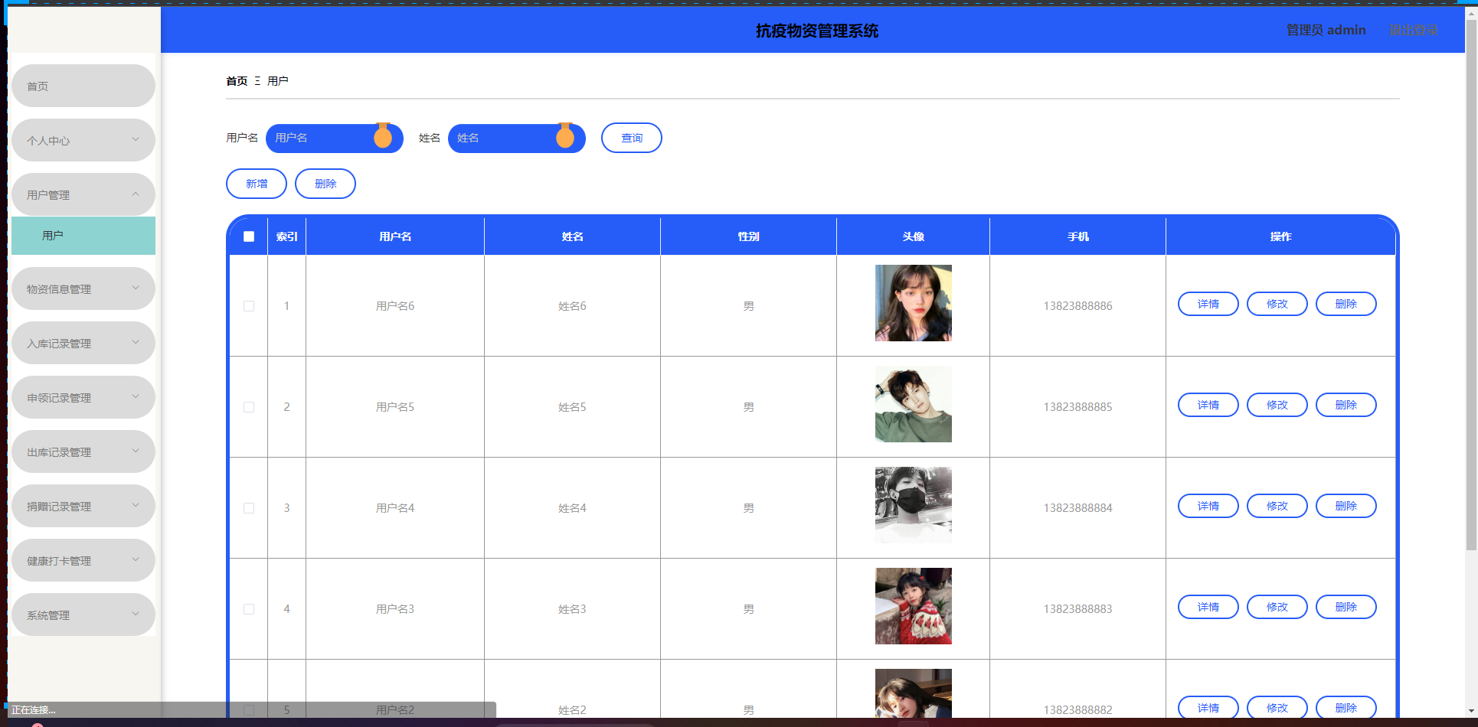Screen dimensions: 1478x727
Task: Click the 退出登录 link in header
Action: click(1413, 30)
